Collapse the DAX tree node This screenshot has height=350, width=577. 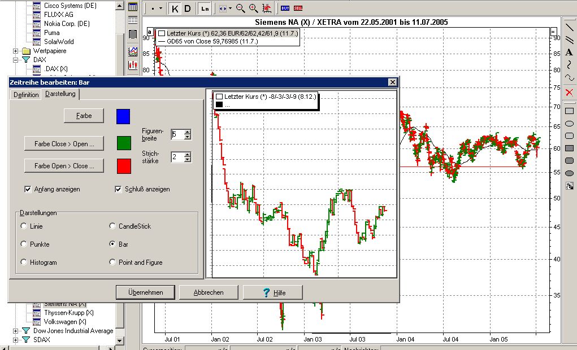point(15,60)
